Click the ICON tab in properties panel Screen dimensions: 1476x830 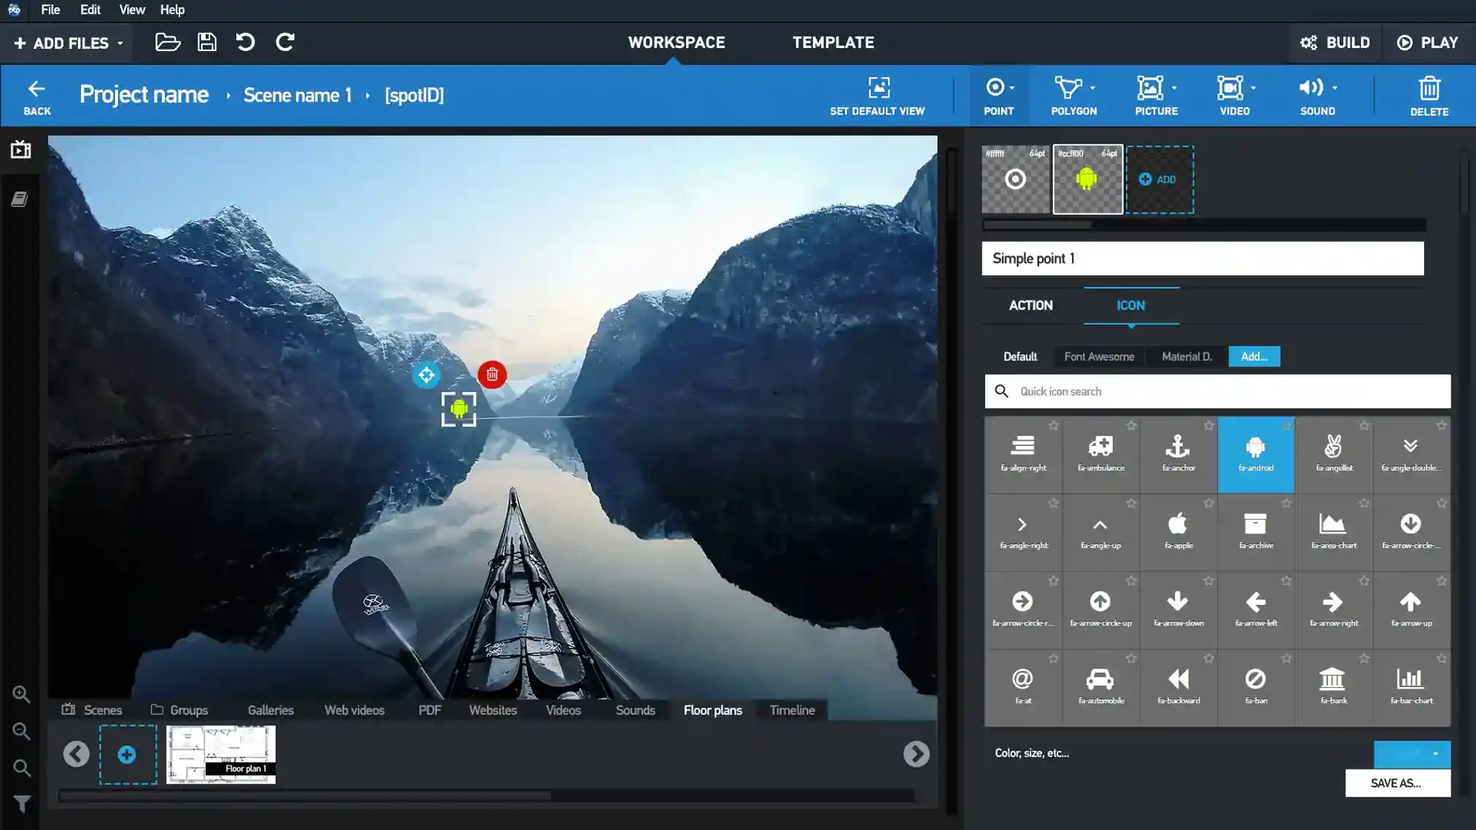click(1130, 305)
